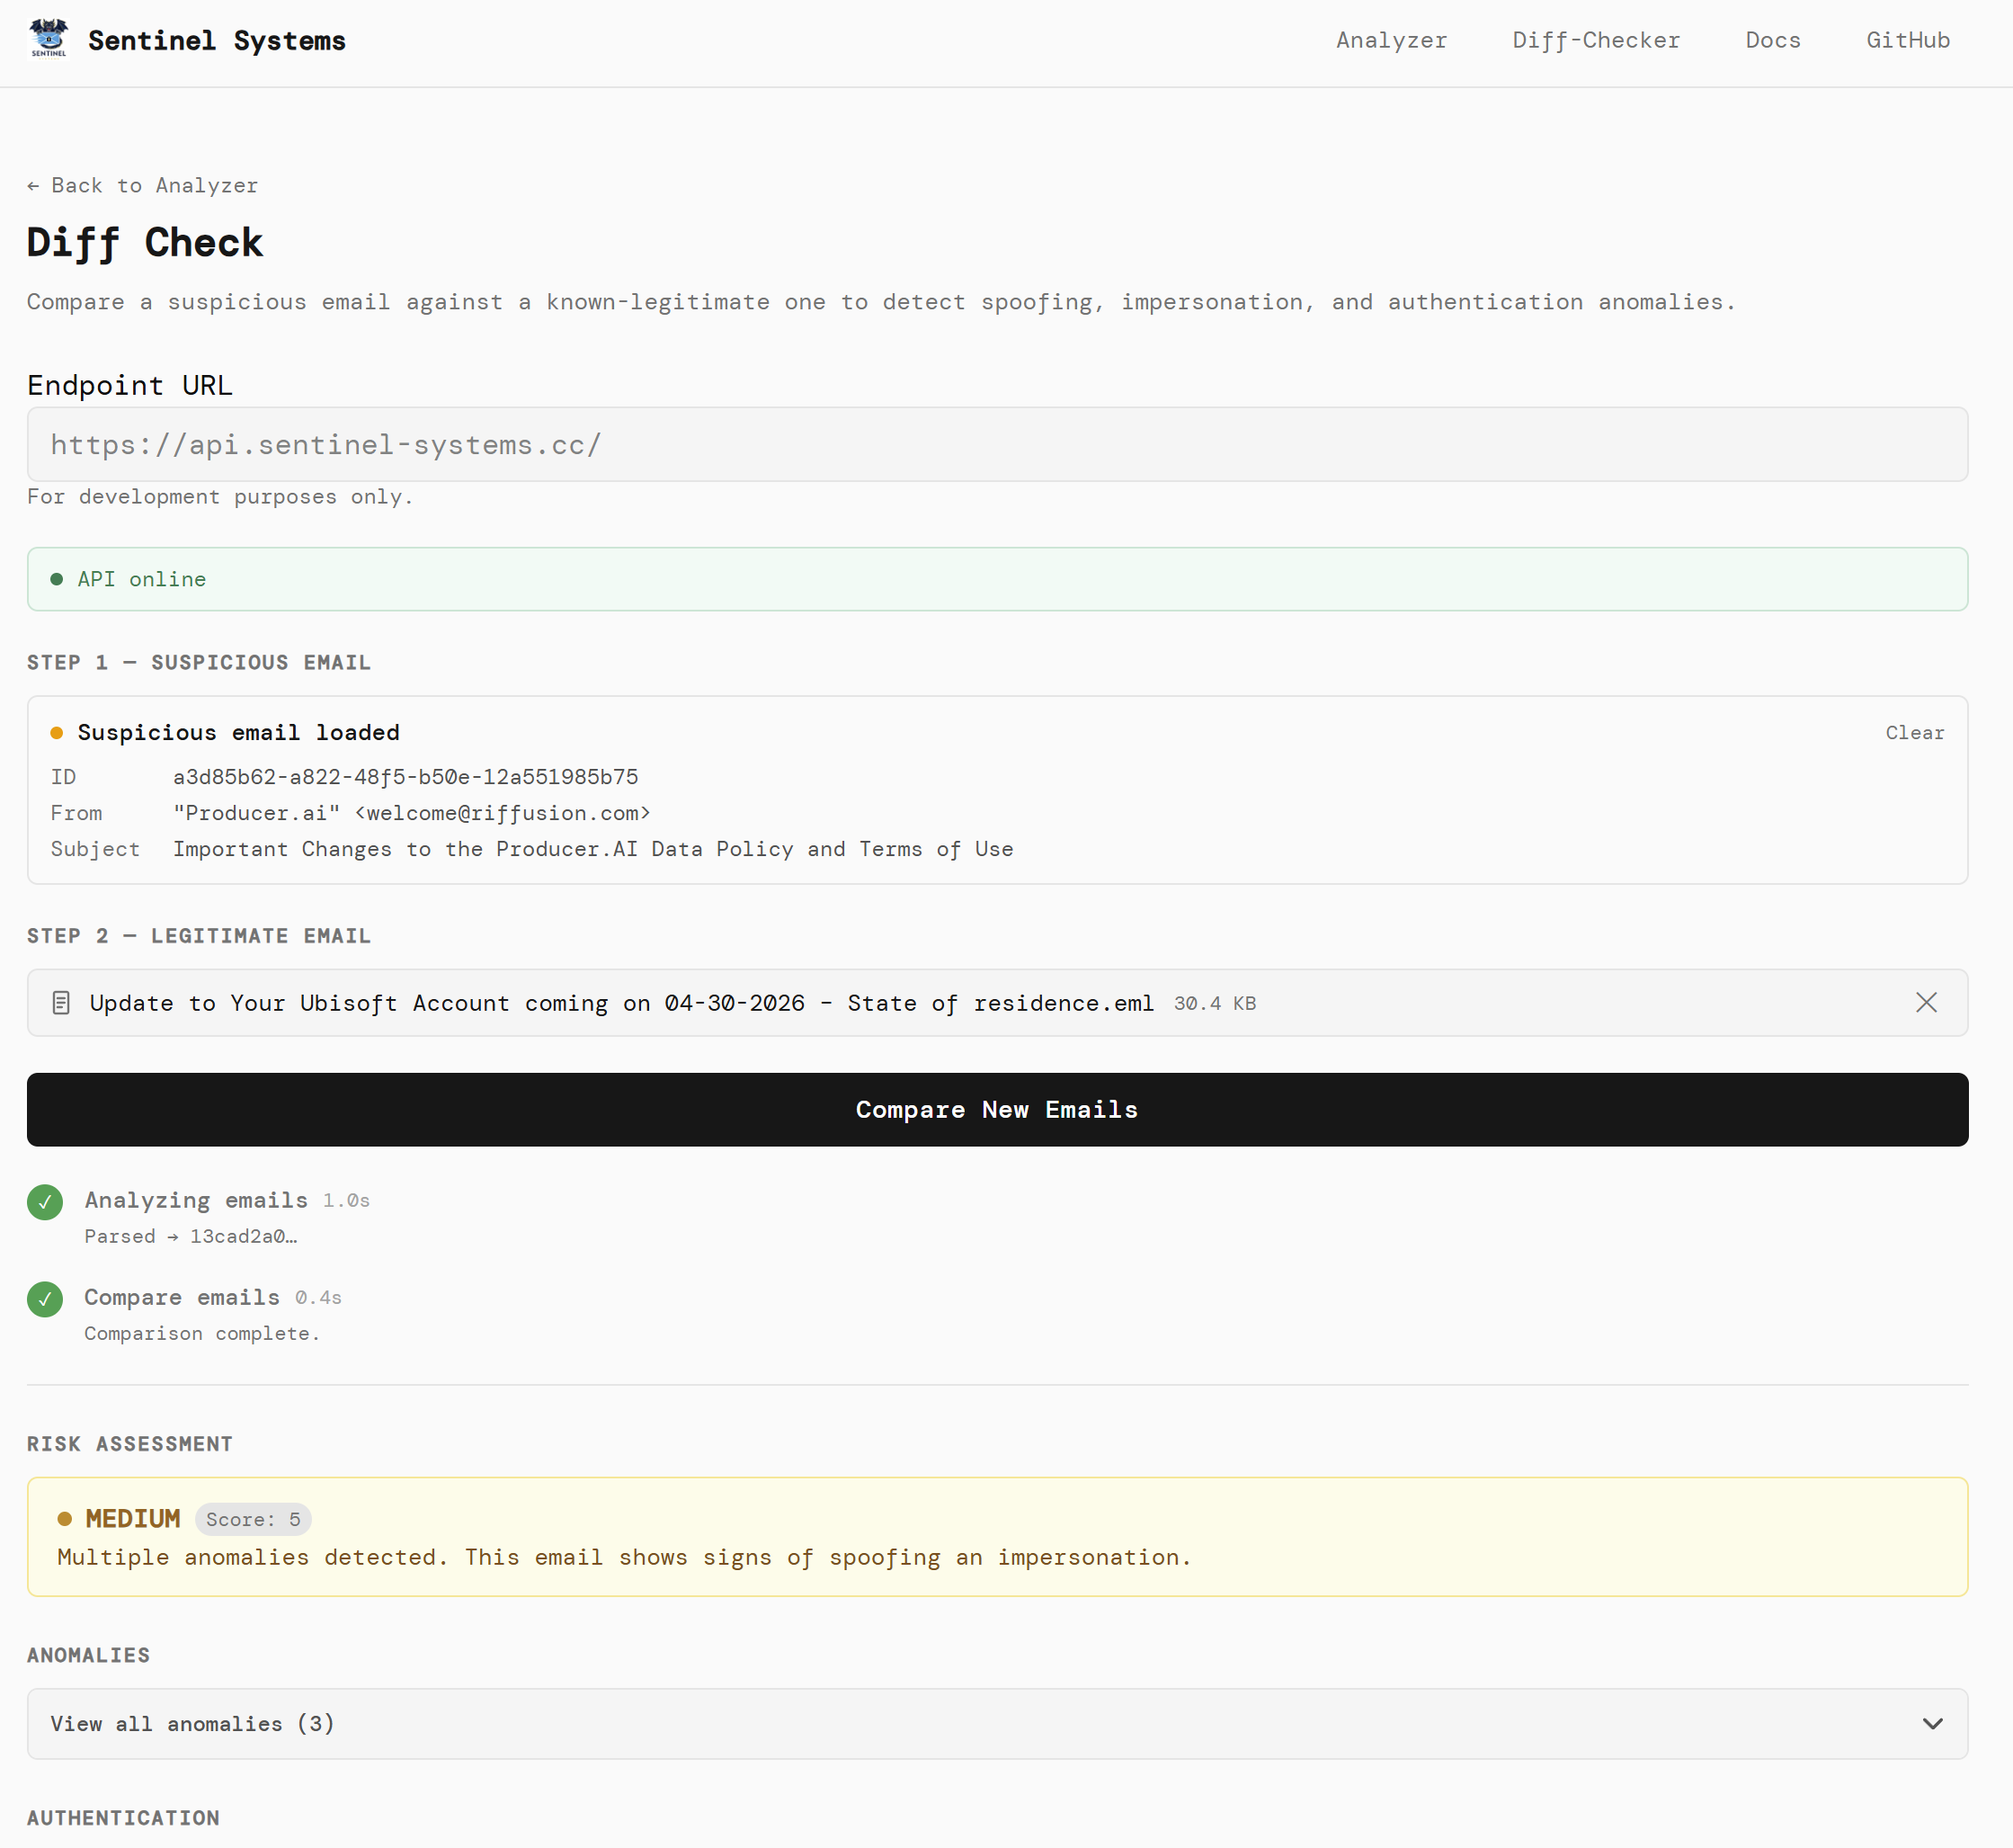Click the API online status banner
This screenshot has width=2013, height=1848.
point(997,579)
